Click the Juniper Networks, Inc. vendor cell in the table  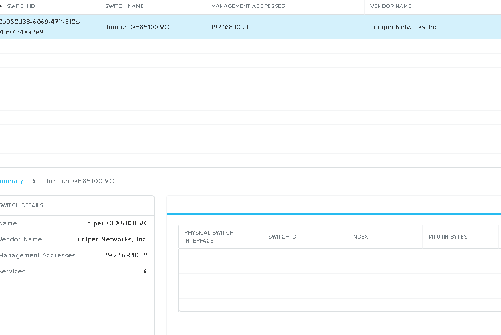(405, 27)
